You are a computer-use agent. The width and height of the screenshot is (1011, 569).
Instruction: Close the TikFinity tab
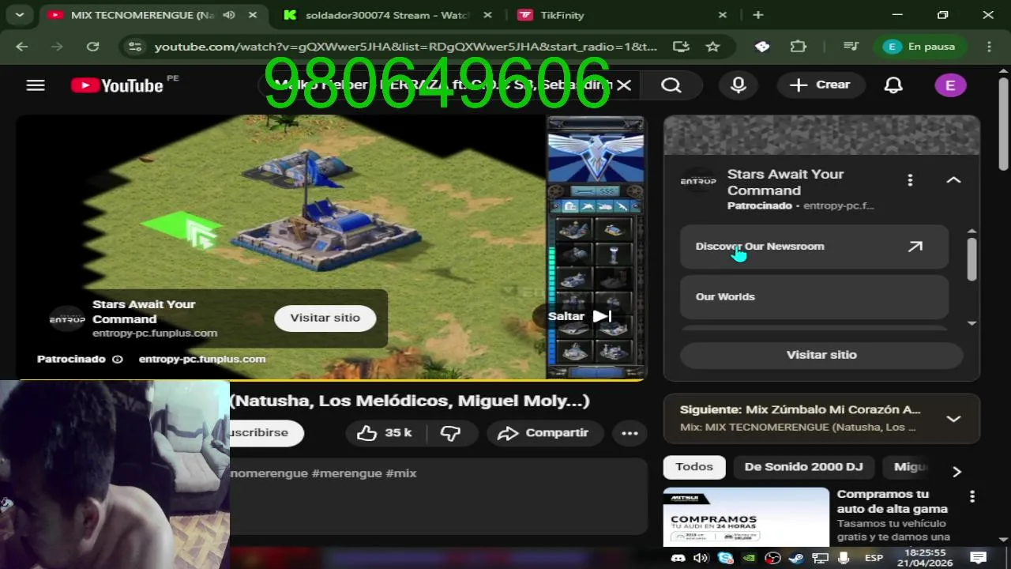coord(722,15)
